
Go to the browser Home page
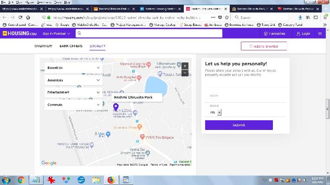click(x=28, y=18)
